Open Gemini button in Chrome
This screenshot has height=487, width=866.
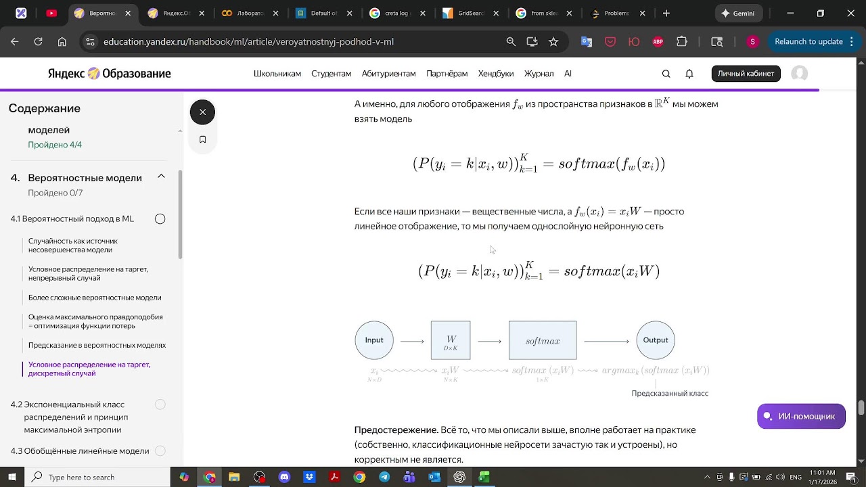pyautogui.click(x=739, y=13)
